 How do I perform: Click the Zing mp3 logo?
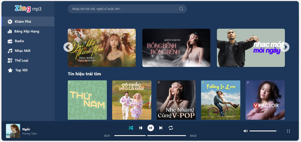28,9
